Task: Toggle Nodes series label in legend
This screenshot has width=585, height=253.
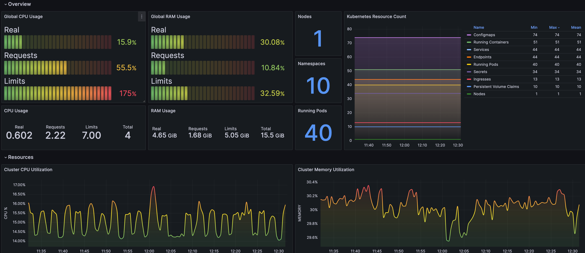Action: (479, 94)
